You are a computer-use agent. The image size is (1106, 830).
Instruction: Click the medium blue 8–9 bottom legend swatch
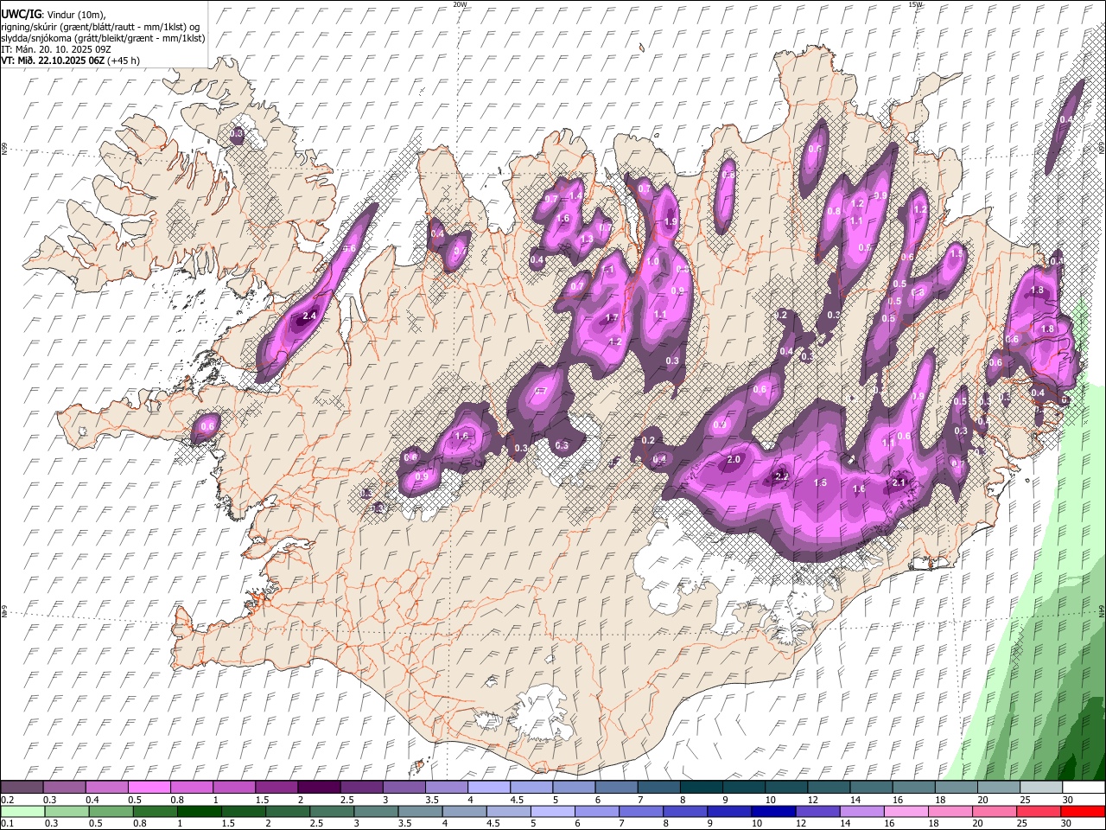click(685, 811)
